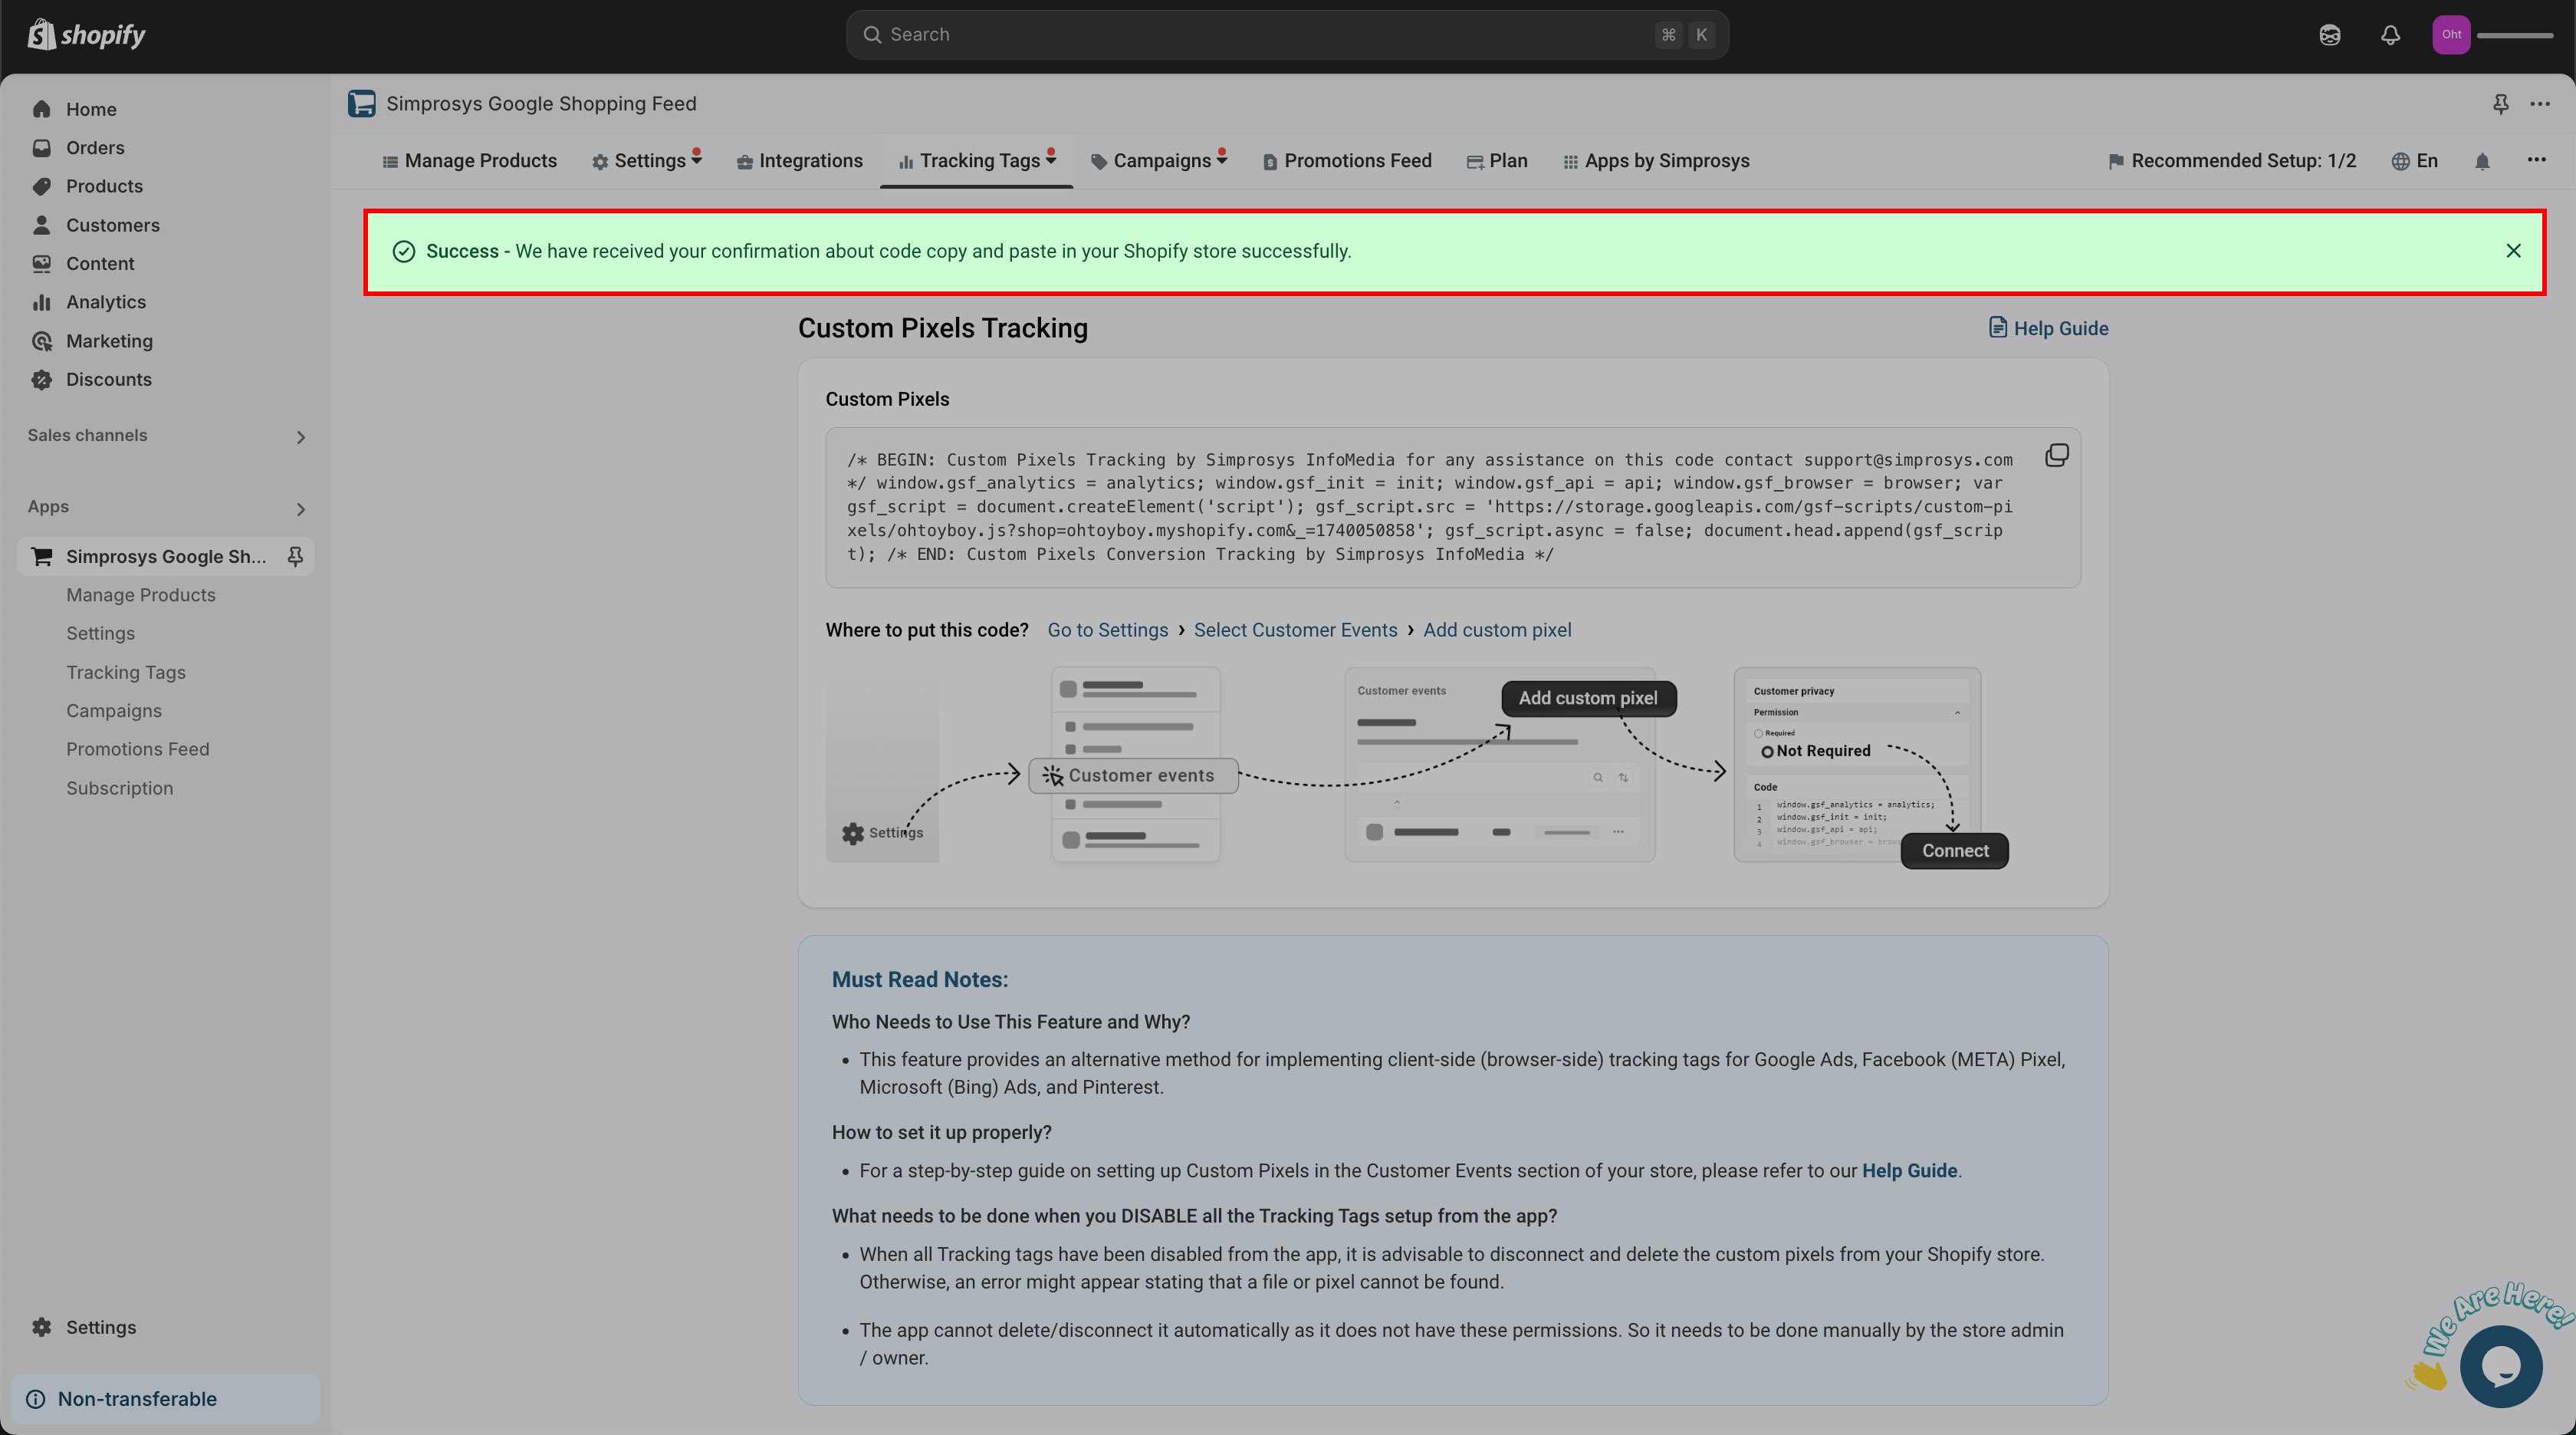Open the Help Guide link near title
The width and height of the screenshot is (2576, 1435).
tap(2048, 328)
